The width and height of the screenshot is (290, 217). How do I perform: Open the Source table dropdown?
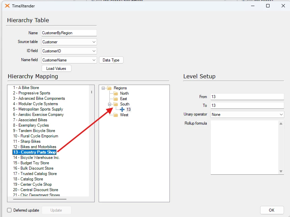pos(94,42)
